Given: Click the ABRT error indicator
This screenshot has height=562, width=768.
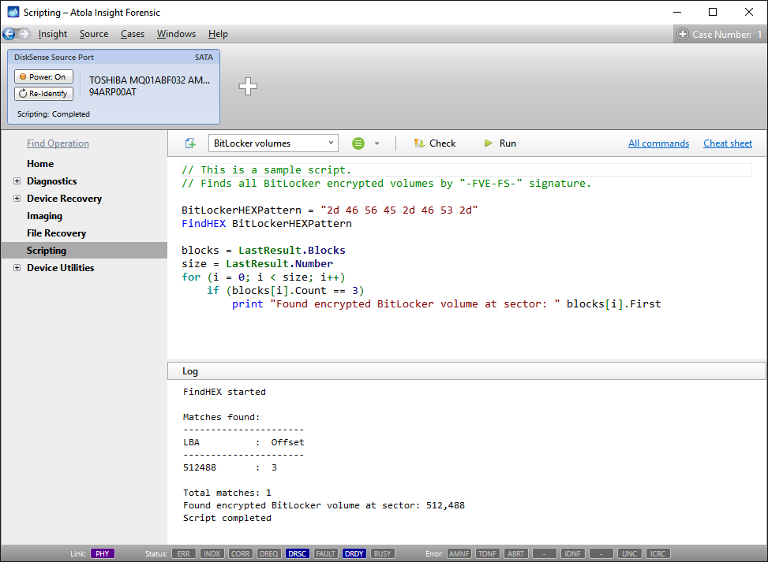Looking at the screenshot, I should 515,553.
